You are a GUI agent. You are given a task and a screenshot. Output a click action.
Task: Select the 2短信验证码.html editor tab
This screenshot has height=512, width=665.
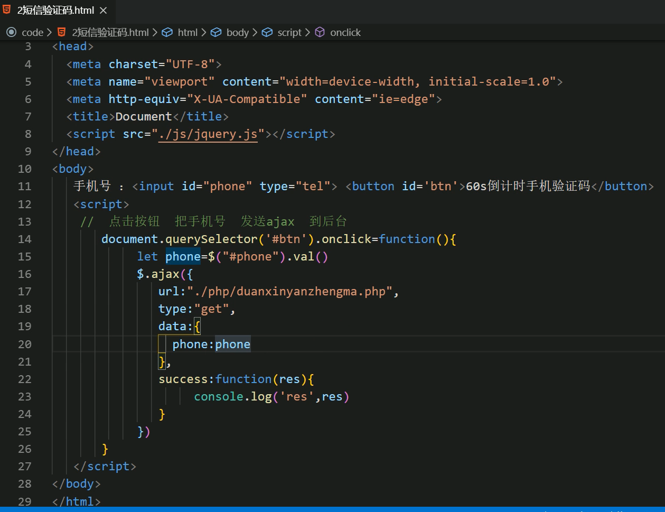(x=57, y=11)
